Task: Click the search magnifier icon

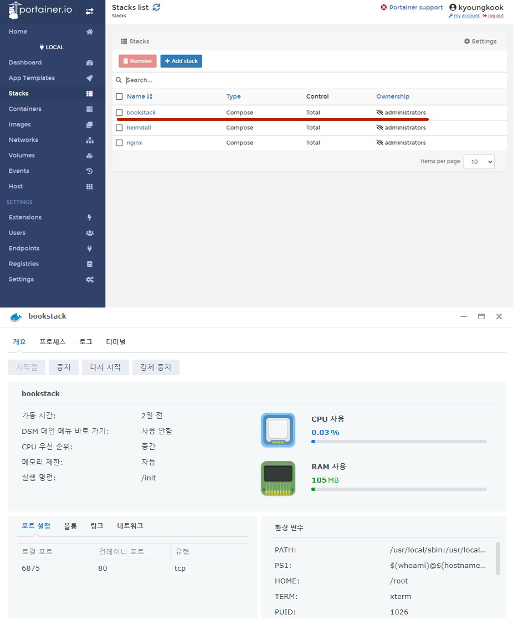Action: coord(119,80)
